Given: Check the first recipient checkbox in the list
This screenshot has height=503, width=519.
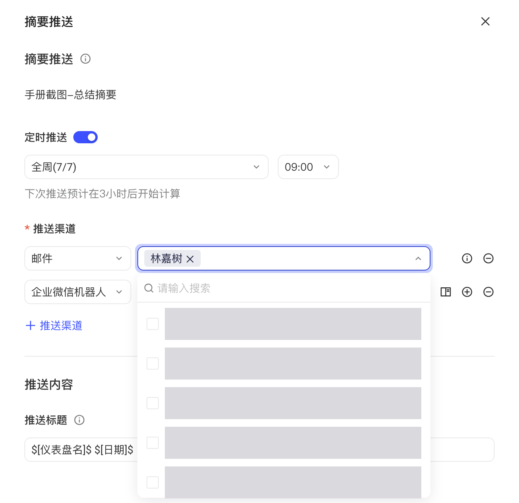Looking at the screenshot, I should tap(153, 324).
